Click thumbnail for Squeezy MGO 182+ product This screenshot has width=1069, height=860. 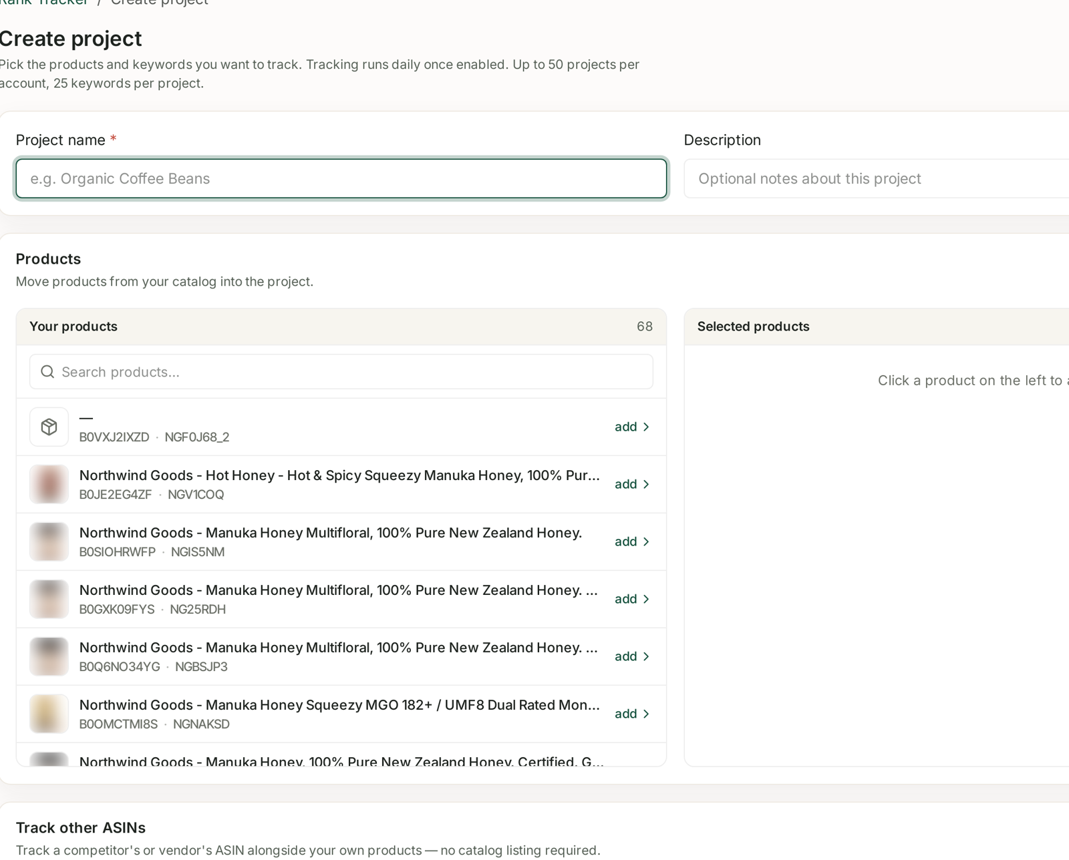[x=49, y=714]
